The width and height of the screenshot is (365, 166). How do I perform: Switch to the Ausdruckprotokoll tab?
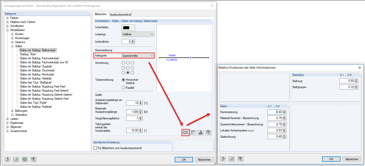[120, 14]
